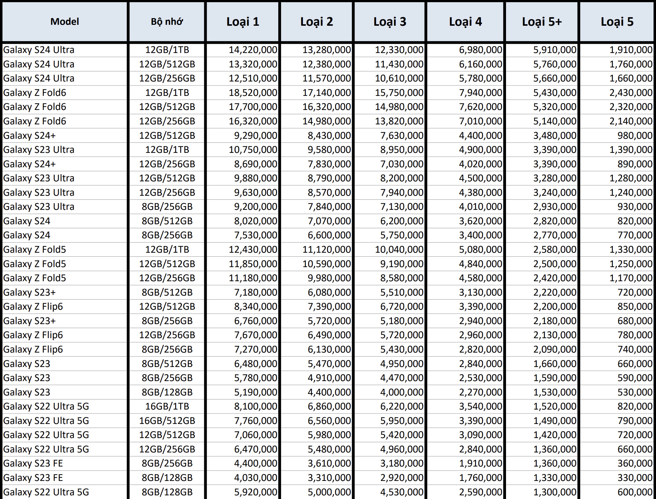Click the 9,200,000 cell
This screenshot has width=656, height=499.
point(243,207)
